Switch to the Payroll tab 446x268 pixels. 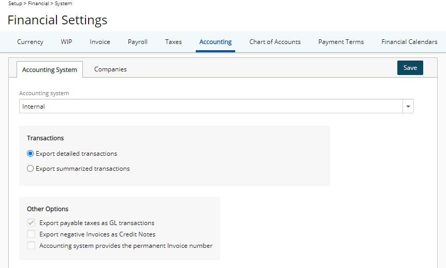(x=138, y=42)
